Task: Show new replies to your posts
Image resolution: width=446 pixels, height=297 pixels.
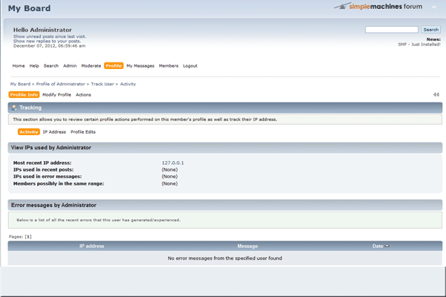Action: pyautogui.click(x=47, y=41)
